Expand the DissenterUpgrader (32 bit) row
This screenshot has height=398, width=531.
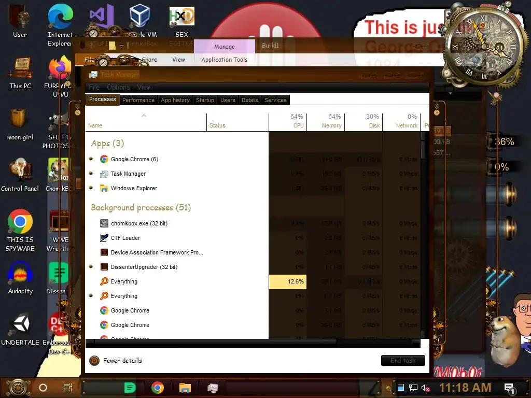point(91,267)
